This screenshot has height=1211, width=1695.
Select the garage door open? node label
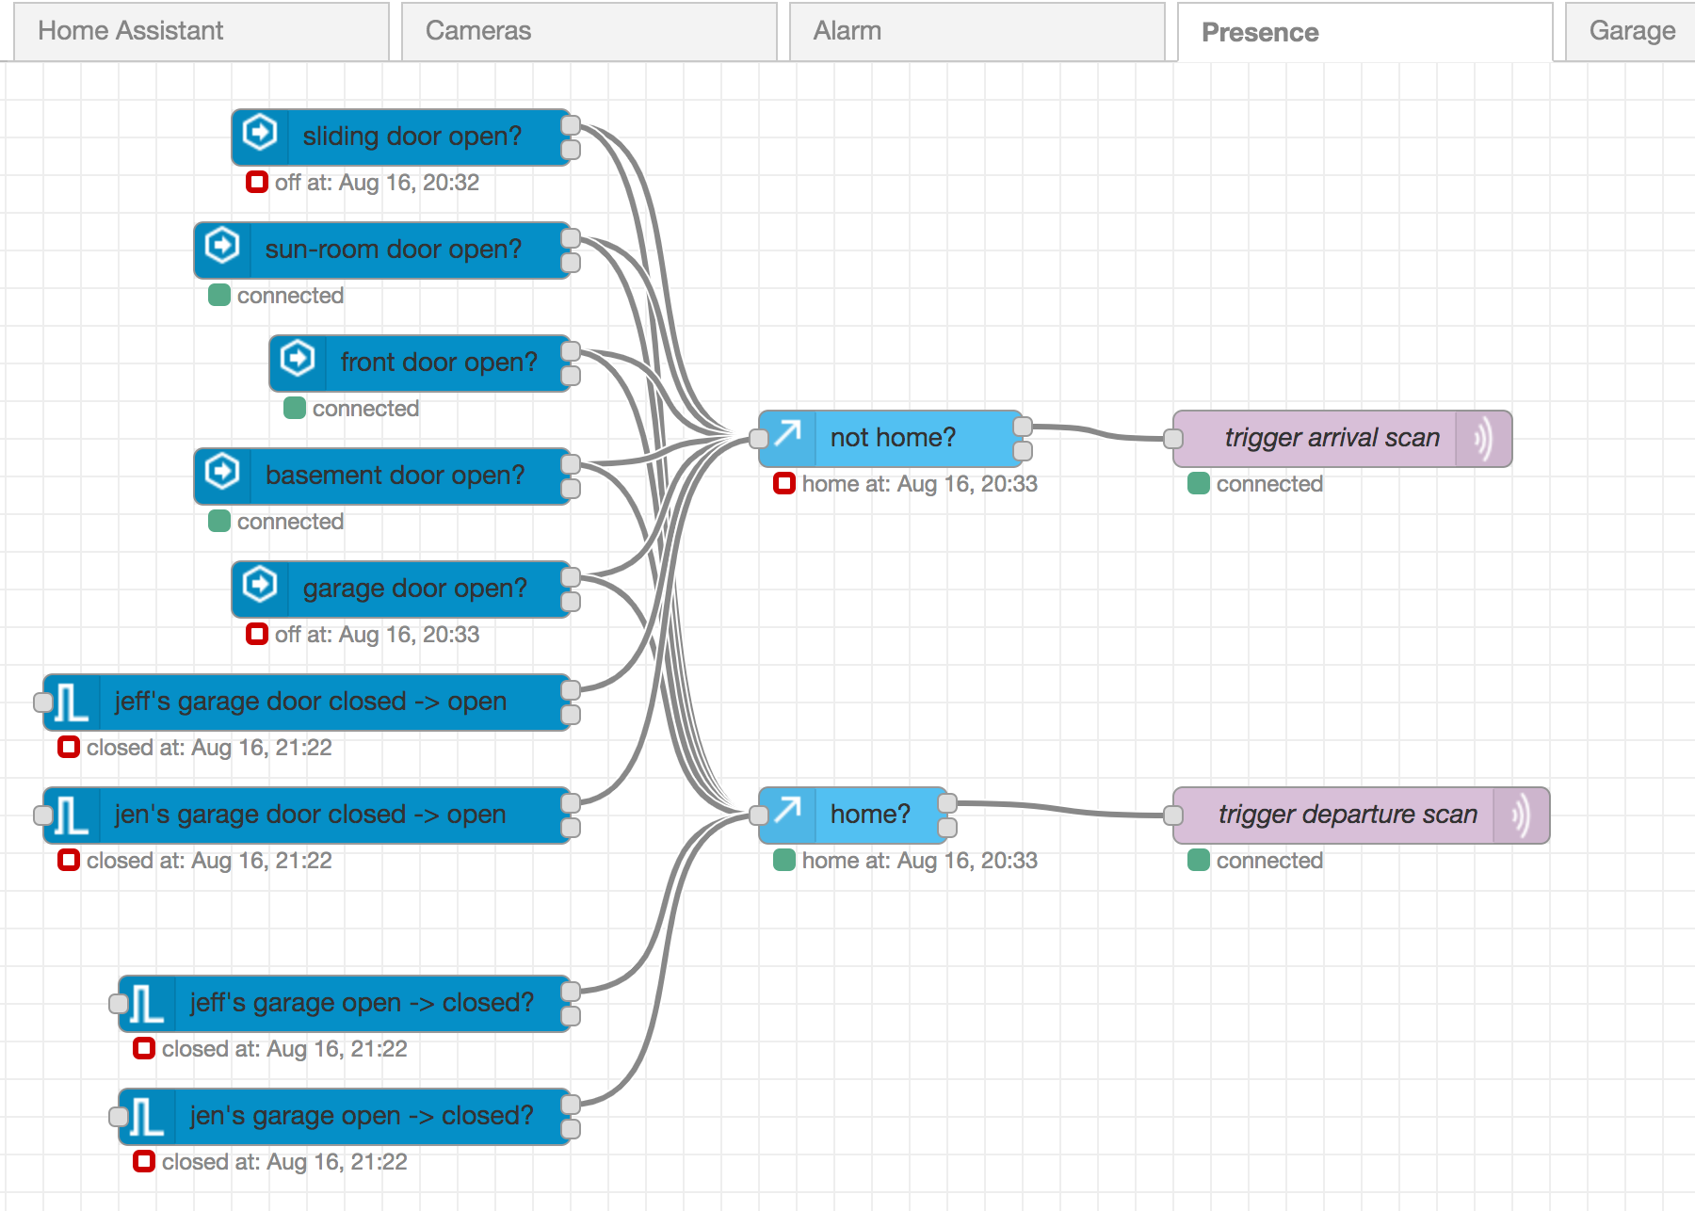(414, 589)
